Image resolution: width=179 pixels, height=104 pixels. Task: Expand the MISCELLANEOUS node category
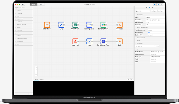click(24, 25)
